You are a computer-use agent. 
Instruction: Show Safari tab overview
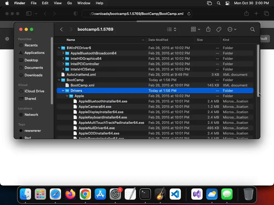pos(266,14)
